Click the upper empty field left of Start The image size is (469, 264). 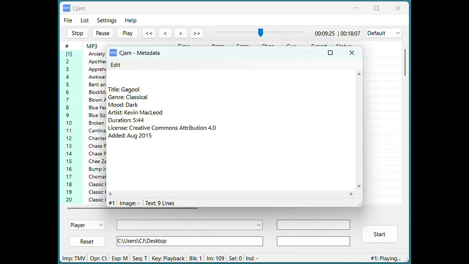(313, 225)
